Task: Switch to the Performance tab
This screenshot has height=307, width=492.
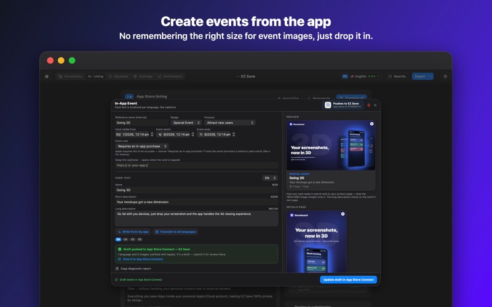Action: click(x=170, y=76)
